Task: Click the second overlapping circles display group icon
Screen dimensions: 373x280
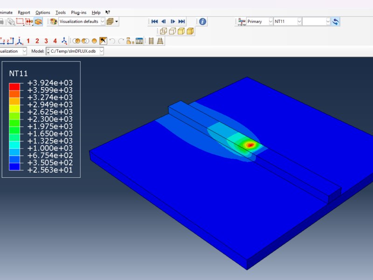Action: 85,41
